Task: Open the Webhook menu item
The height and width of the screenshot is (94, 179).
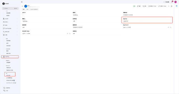Action: pos(9,68)
